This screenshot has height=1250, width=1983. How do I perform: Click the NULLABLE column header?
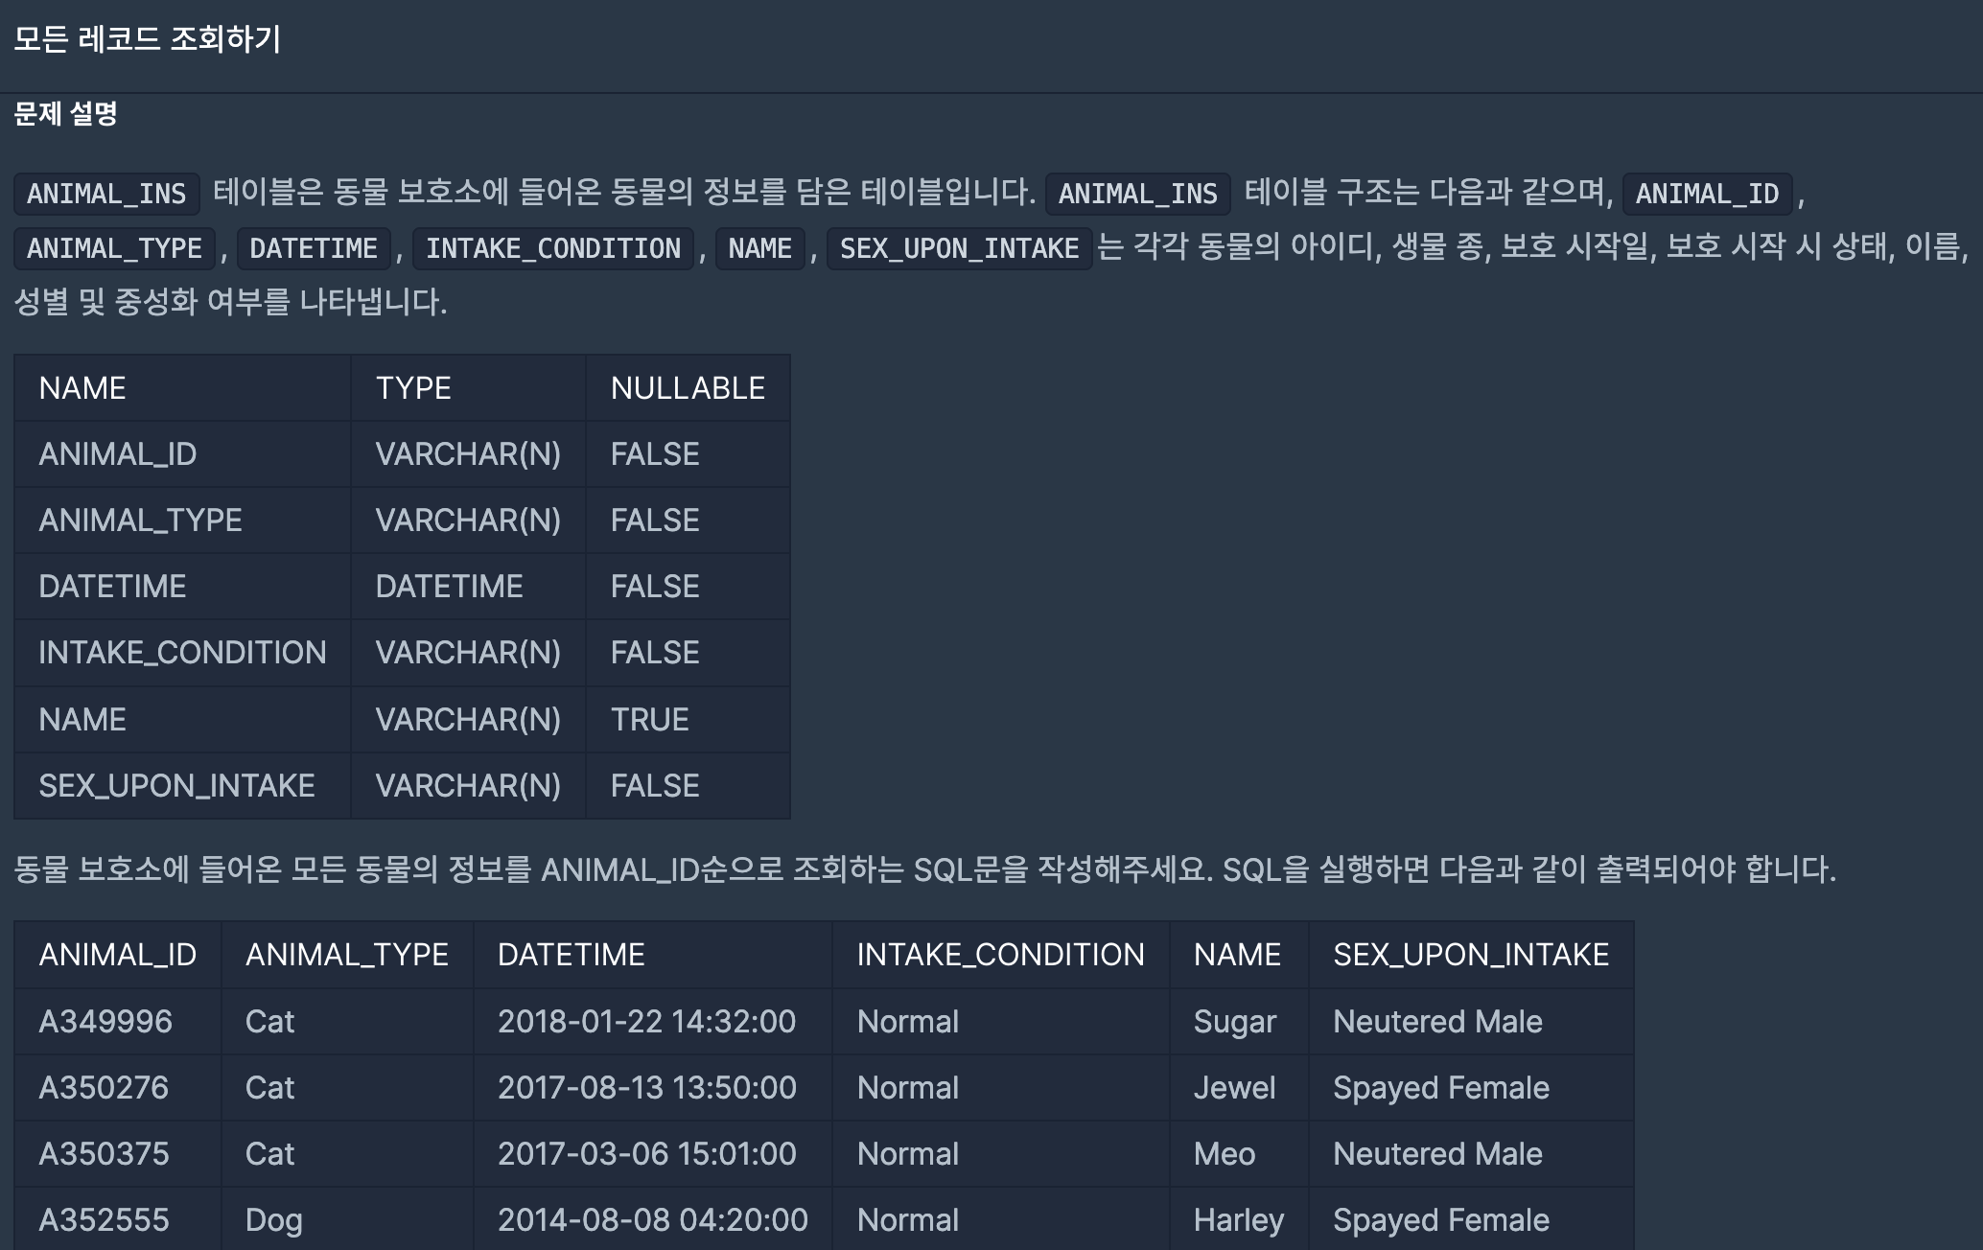[688, 388]
